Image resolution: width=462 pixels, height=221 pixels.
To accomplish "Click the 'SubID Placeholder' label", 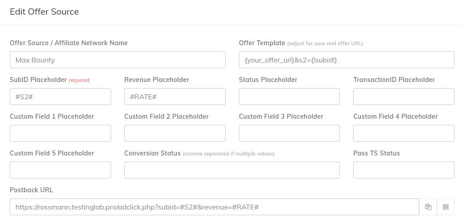I will [x=38, y=80].
